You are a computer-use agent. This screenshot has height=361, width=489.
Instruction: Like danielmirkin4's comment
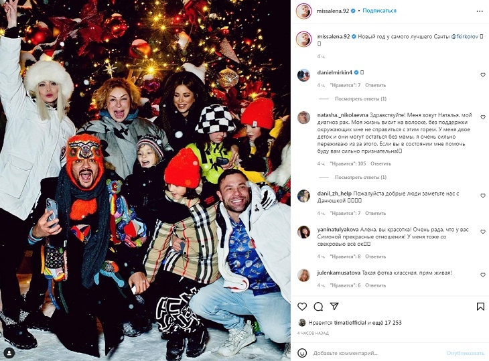(483, 75)
